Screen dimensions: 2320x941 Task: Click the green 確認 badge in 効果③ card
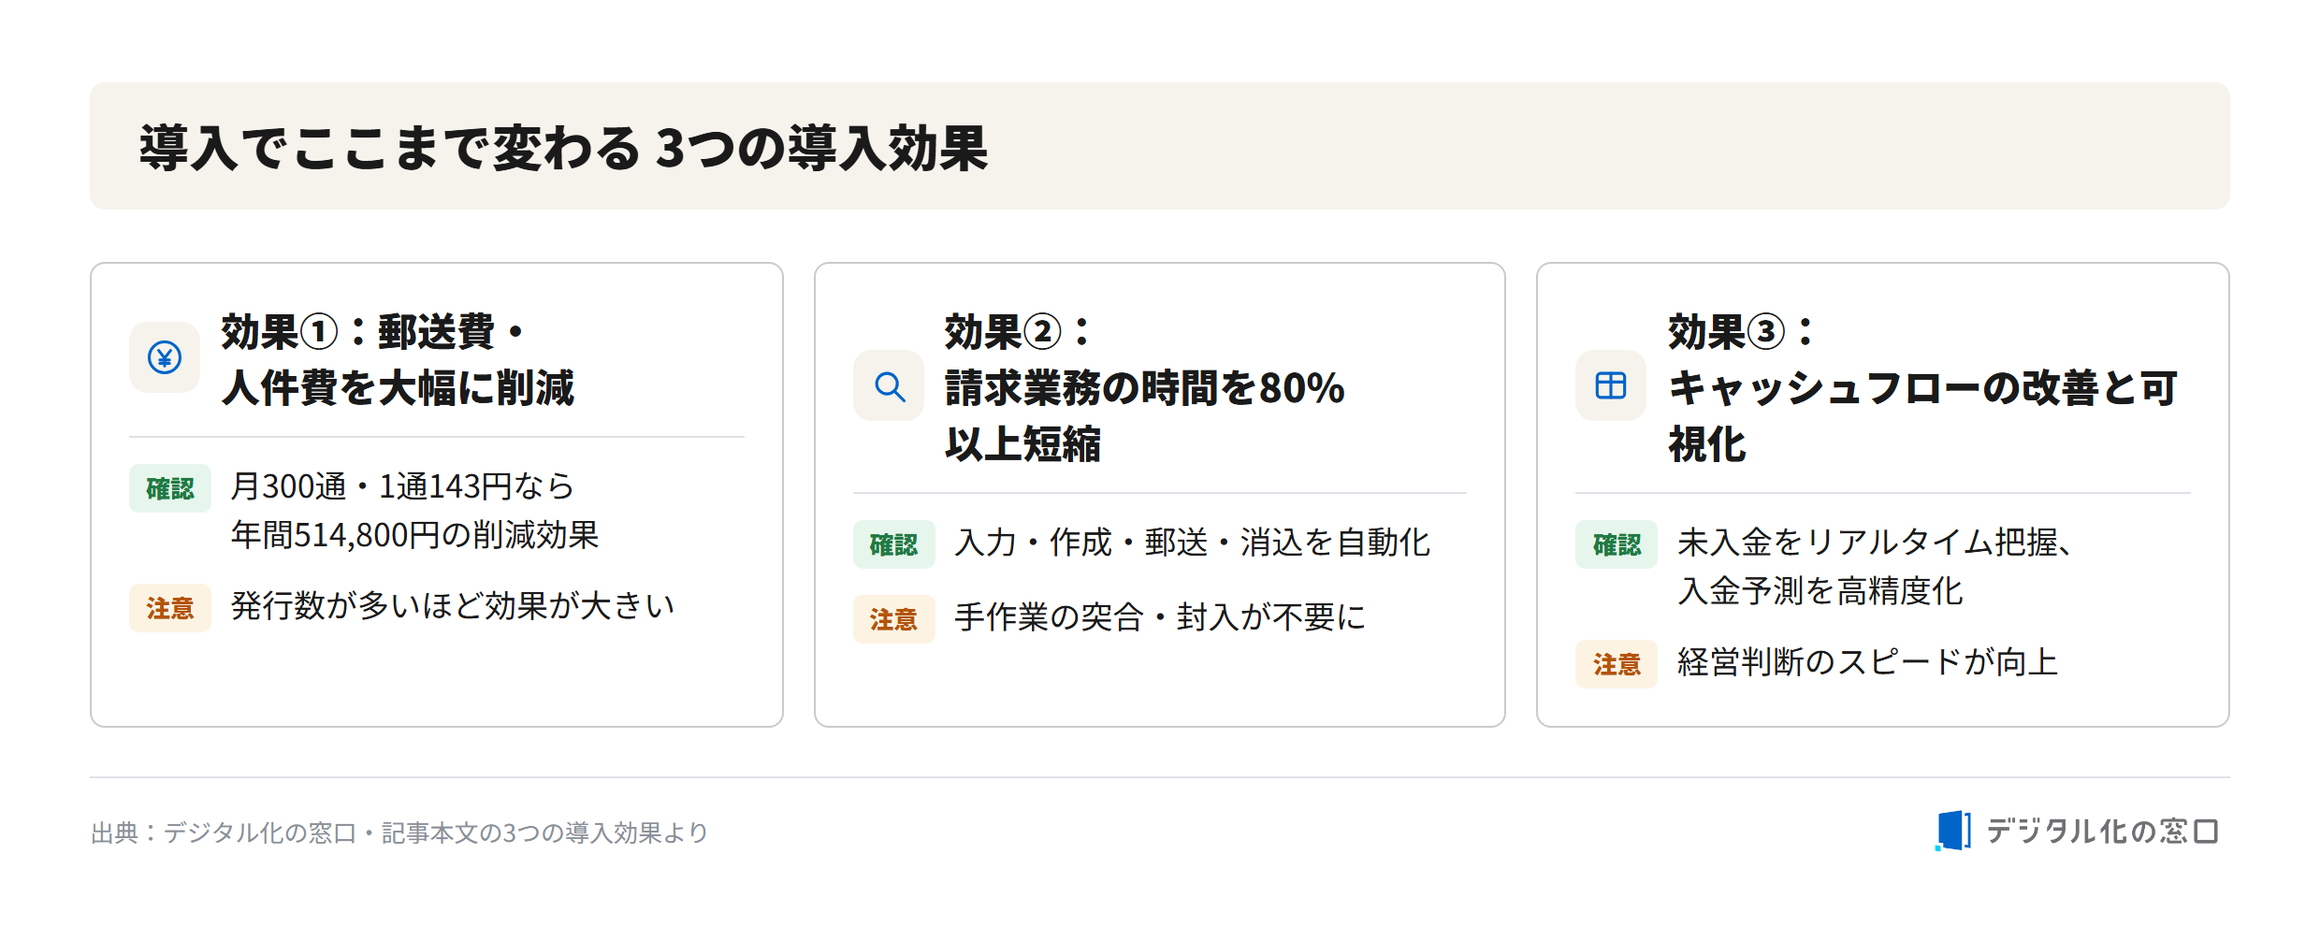coord(1617,544)
